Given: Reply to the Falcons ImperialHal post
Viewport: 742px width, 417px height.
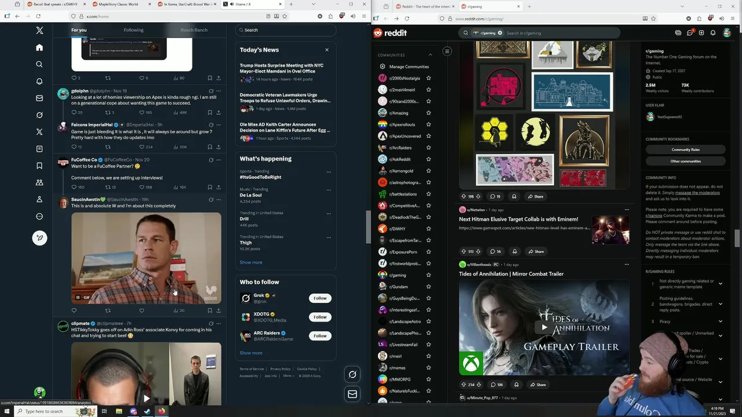Looking at the screenshot, I should pos(74,147).
